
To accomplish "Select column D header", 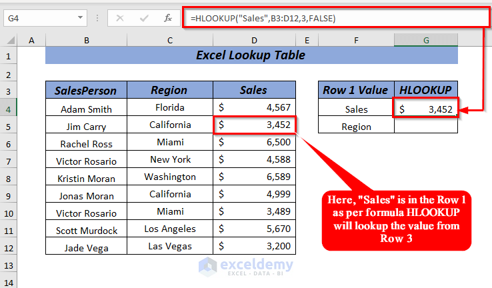I will pos(254,41).
